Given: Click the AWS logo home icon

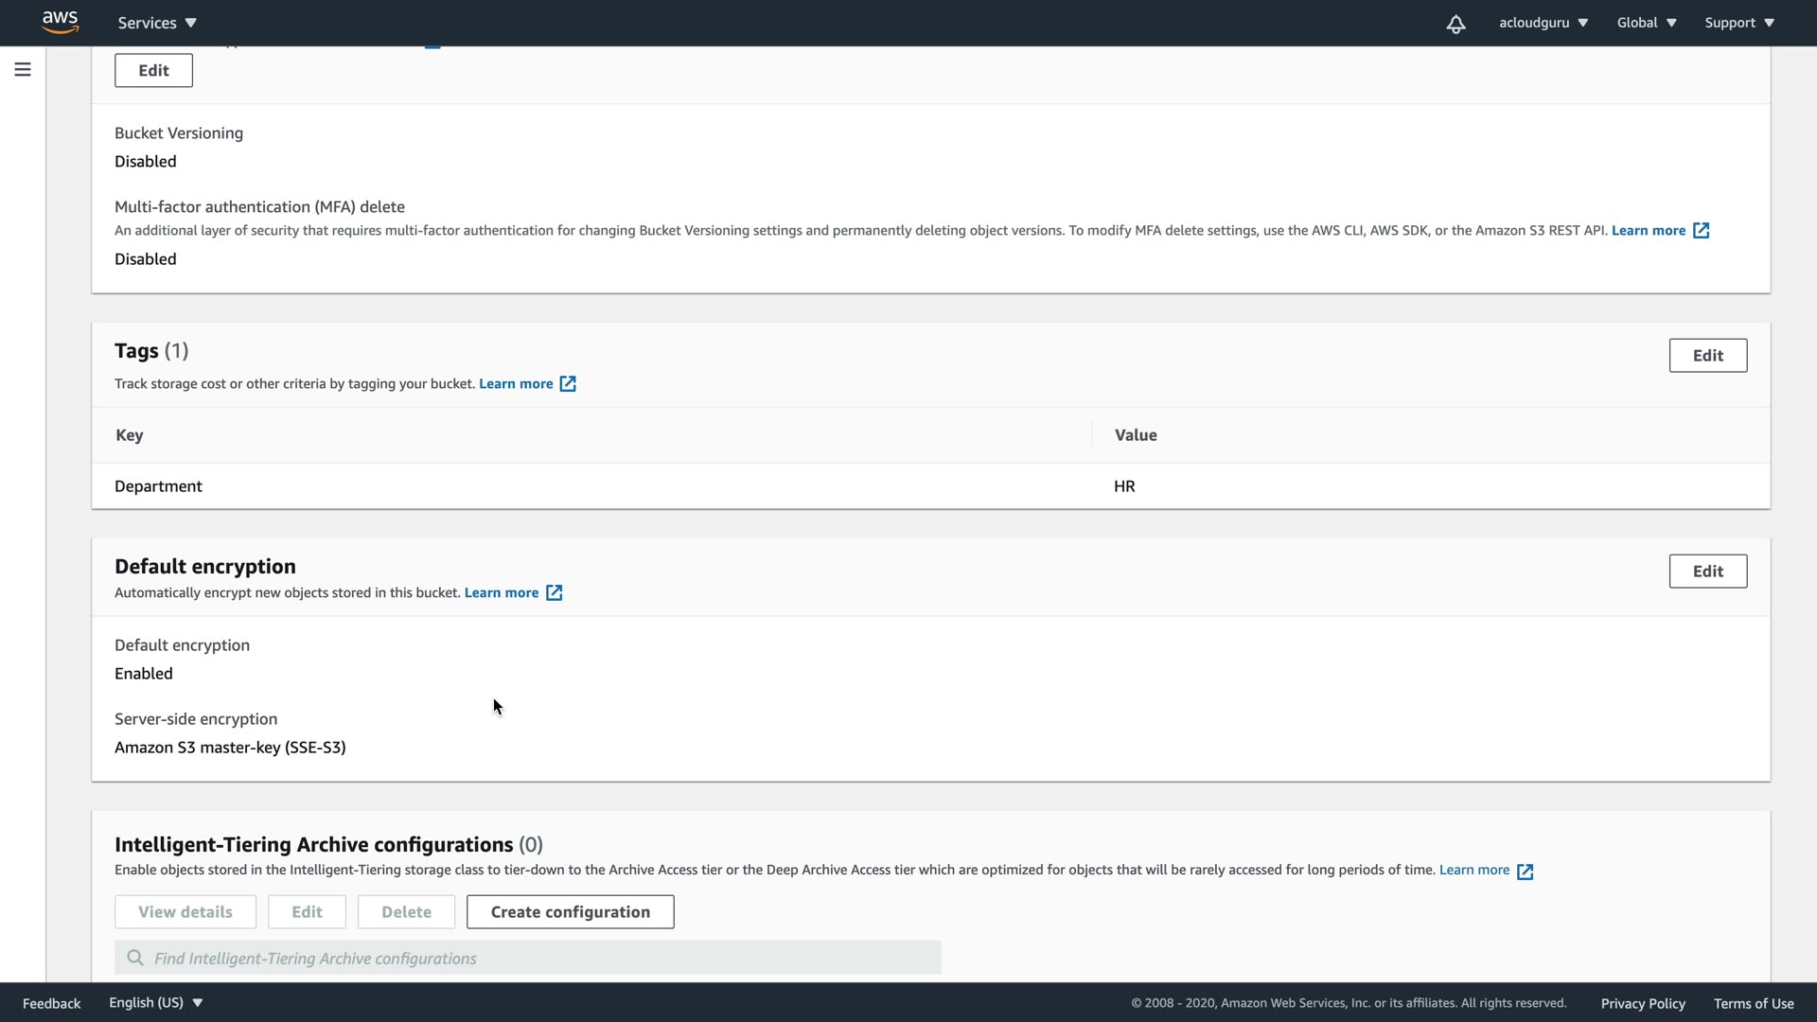Looking at the screenshot, I should coord(60,22).
